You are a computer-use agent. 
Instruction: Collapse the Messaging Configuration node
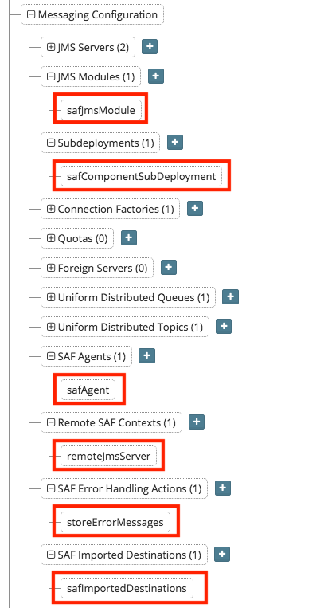tap(30, 14)
